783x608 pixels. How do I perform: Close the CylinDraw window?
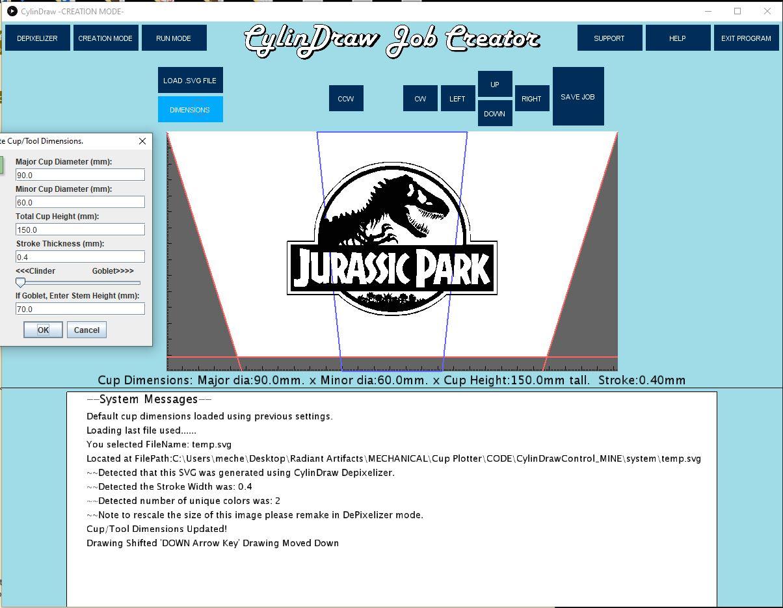(767, 11)
